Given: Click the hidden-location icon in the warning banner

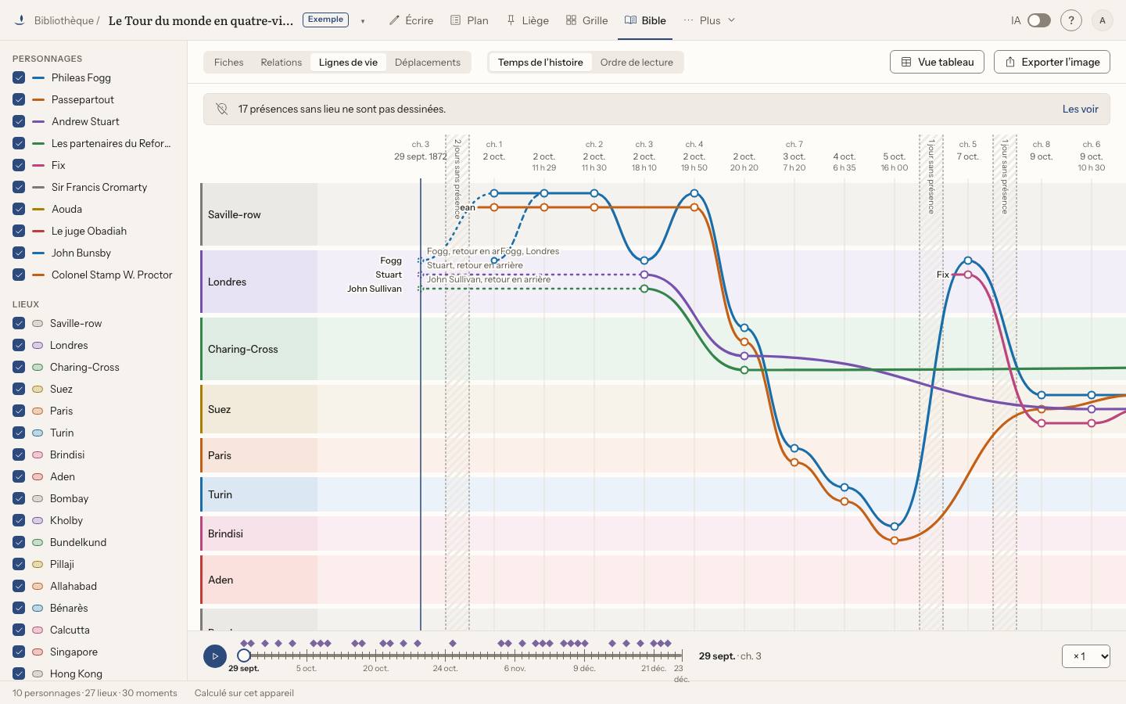Looking at the screenshot, I should 222,110.
